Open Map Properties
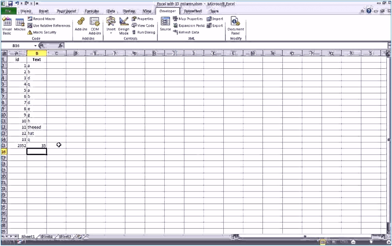Screen dimensions: 392x246 point(188,19)
